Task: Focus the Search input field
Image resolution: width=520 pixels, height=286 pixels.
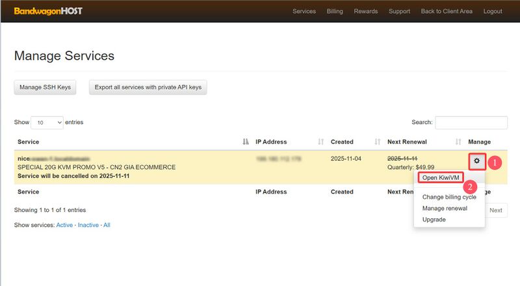Action: pyautogui.click(x=471, y=122)
